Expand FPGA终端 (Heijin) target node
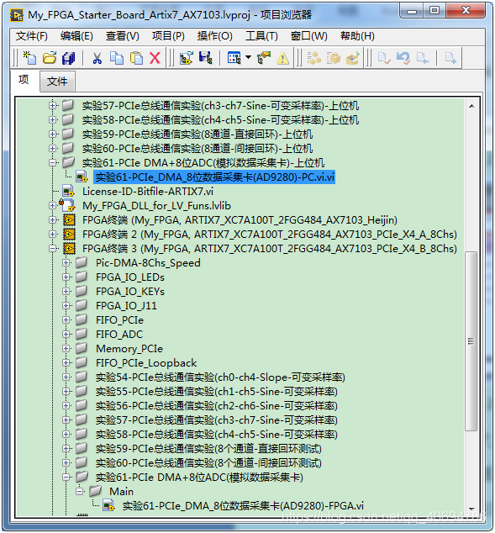Screen dimensions: 495x533 click(x=52, y=220)
